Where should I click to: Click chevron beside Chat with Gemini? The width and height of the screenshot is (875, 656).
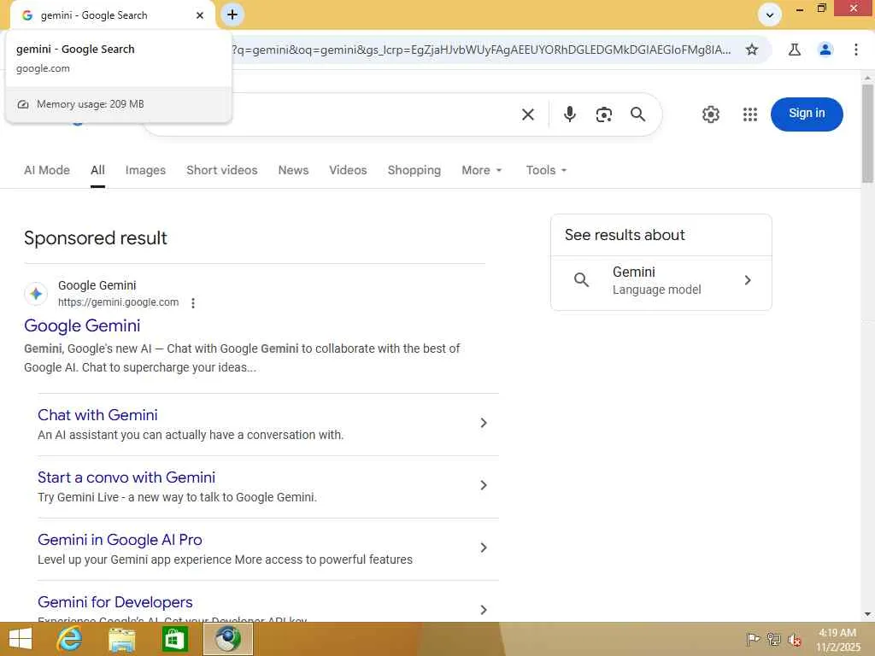tap(484, 423)
